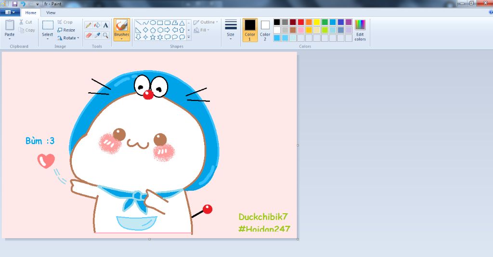Click the Select rectangle icon

[48, 25]
